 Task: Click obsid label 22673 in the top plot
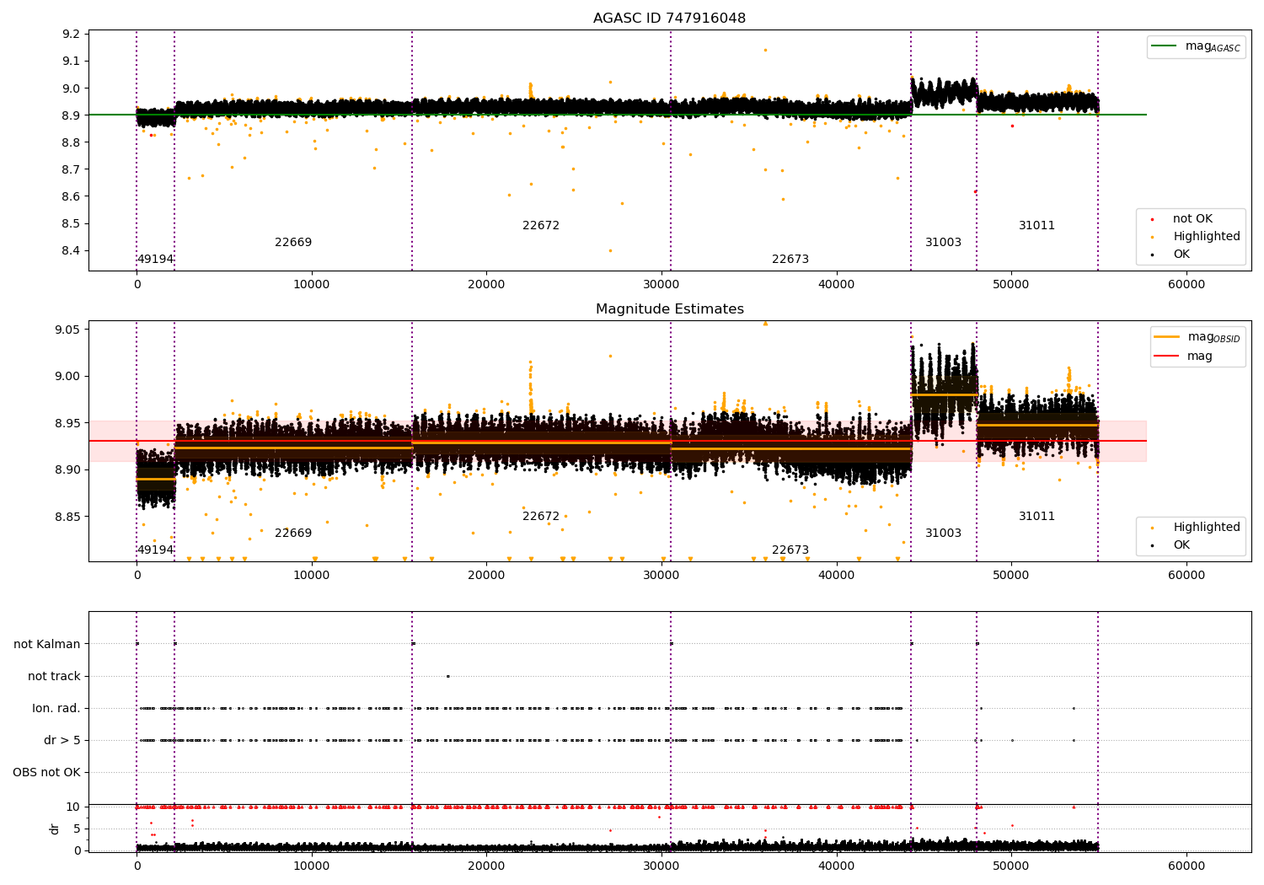[790, 260]
